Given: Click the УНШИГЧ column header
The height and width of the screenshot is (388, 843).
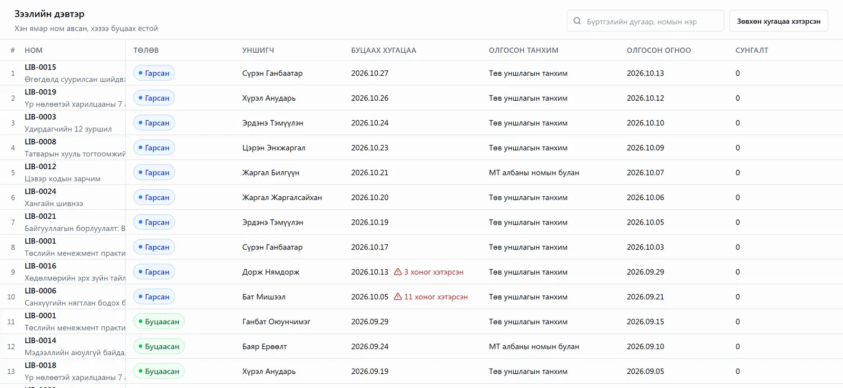Looking at the screenshot, I should 258,50.
